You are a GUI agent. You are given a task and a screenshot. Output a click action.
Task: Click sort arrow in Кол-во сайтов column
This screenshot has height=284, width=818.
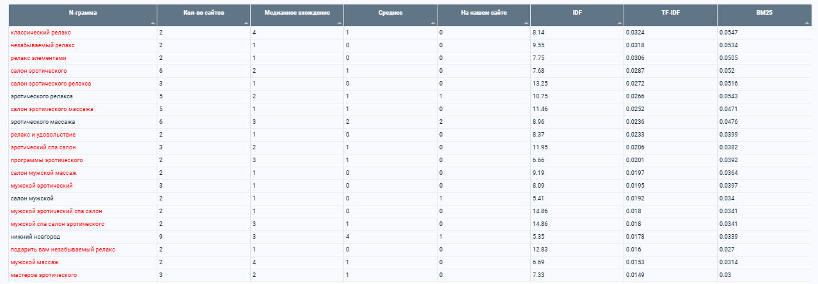click(x=246, y=22)
